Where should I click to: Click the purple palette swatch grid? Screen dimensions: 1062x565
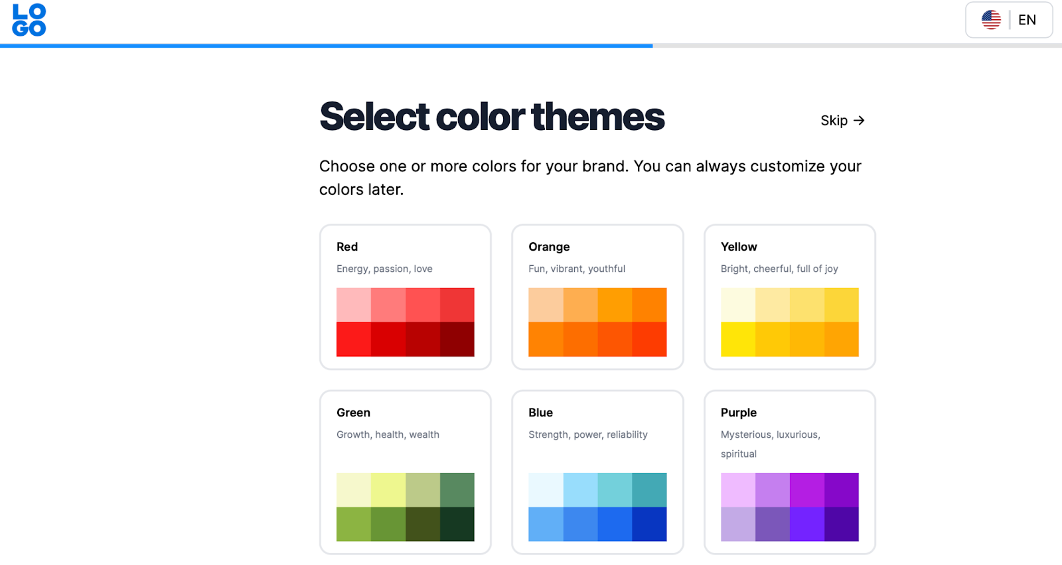[x=789, y=507]
